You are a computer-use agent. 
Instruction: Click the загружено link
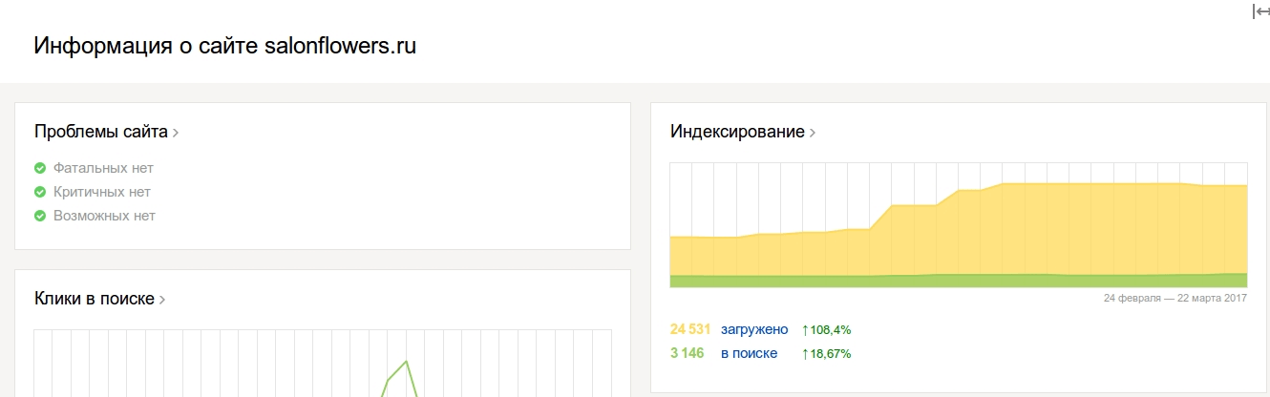click(x=753, y=329)
